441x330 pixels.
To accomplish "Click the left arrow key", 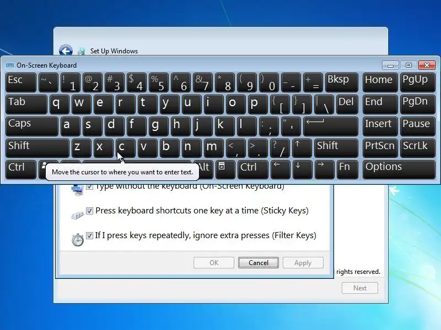I will 280,169.
